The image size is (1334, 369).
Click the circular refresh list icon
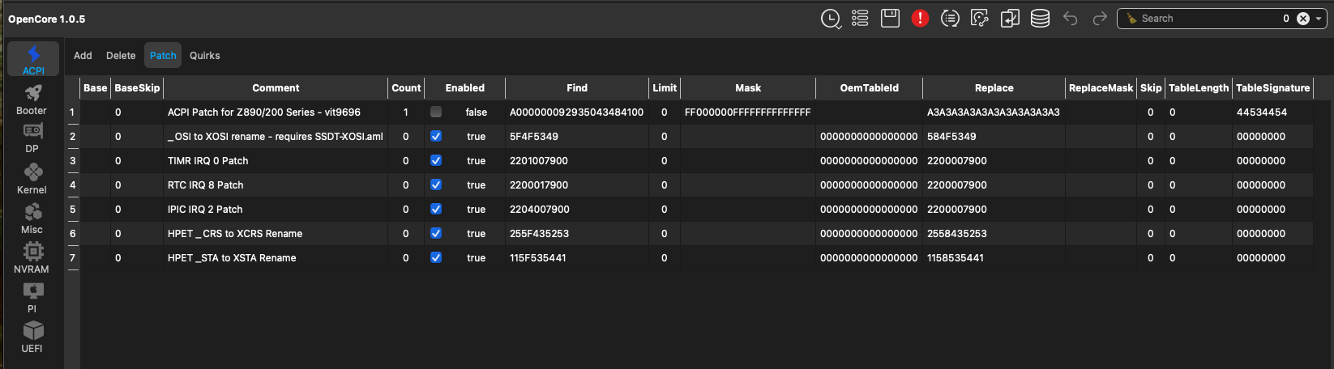(x=950, y=19)
